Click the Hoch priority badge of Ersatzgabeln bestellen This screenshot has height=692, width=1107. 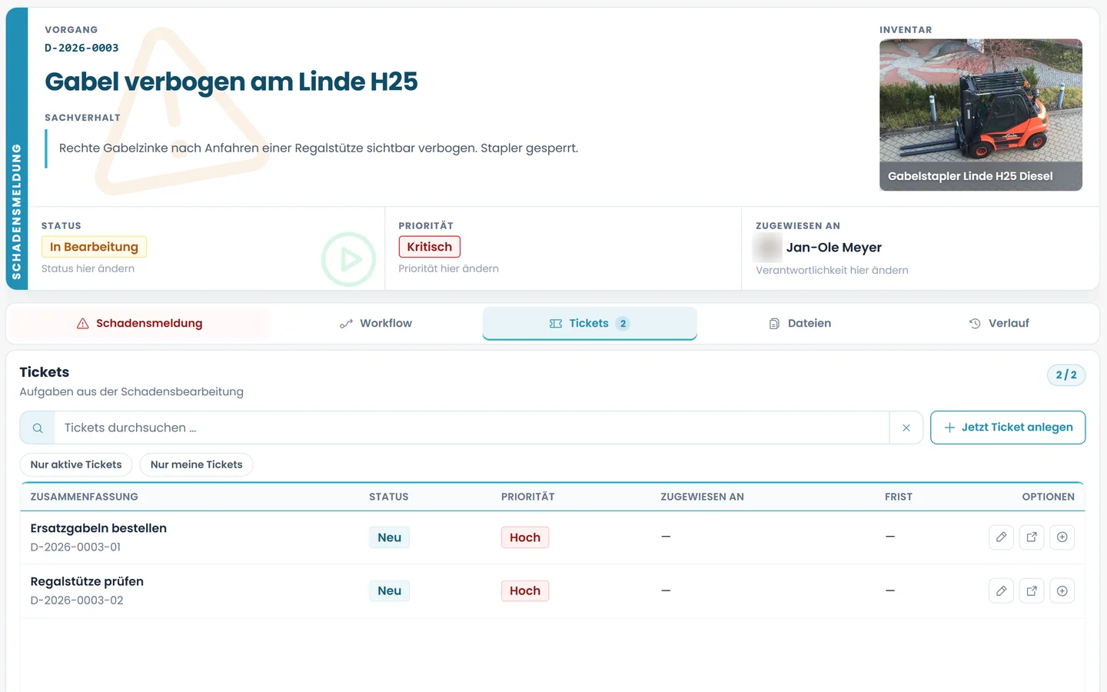(x=525, y=537)
